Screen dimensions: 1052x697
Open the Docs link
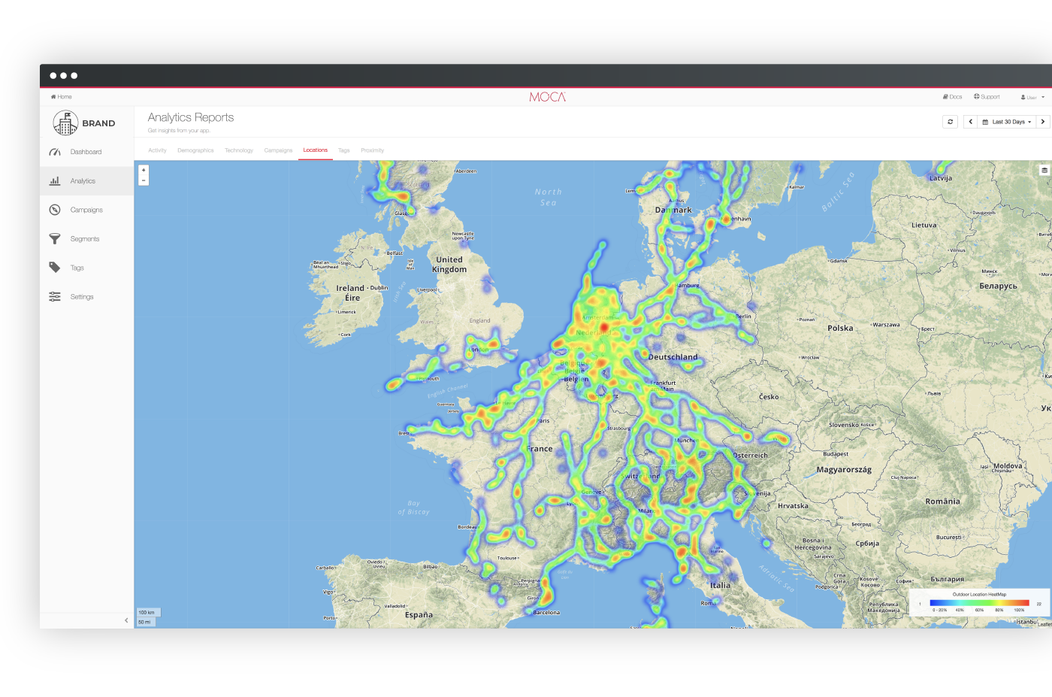[953, 97]
